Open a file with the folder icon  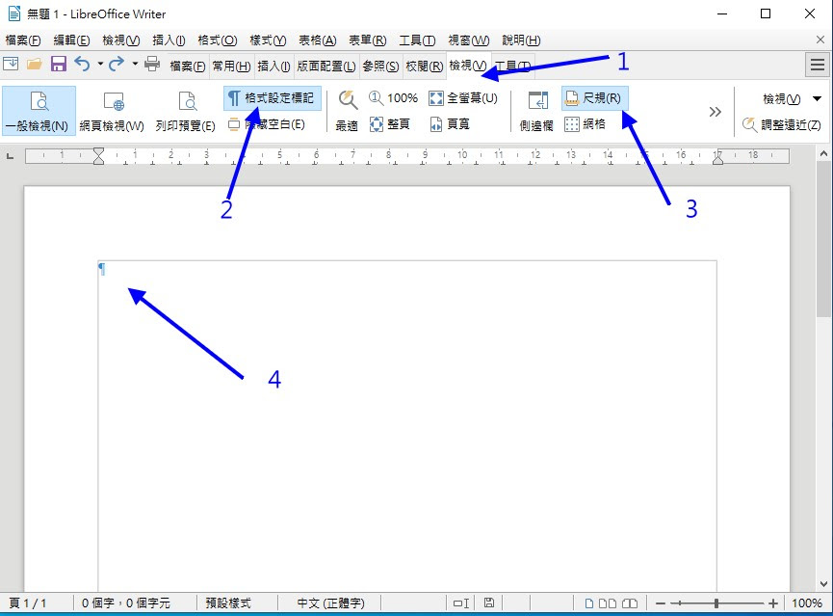(35, 65)
